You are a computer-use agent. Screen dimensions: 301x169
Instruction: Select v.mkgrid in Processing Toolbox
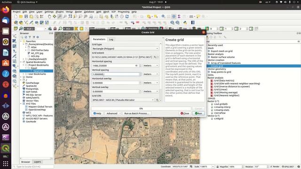(218, 119)
